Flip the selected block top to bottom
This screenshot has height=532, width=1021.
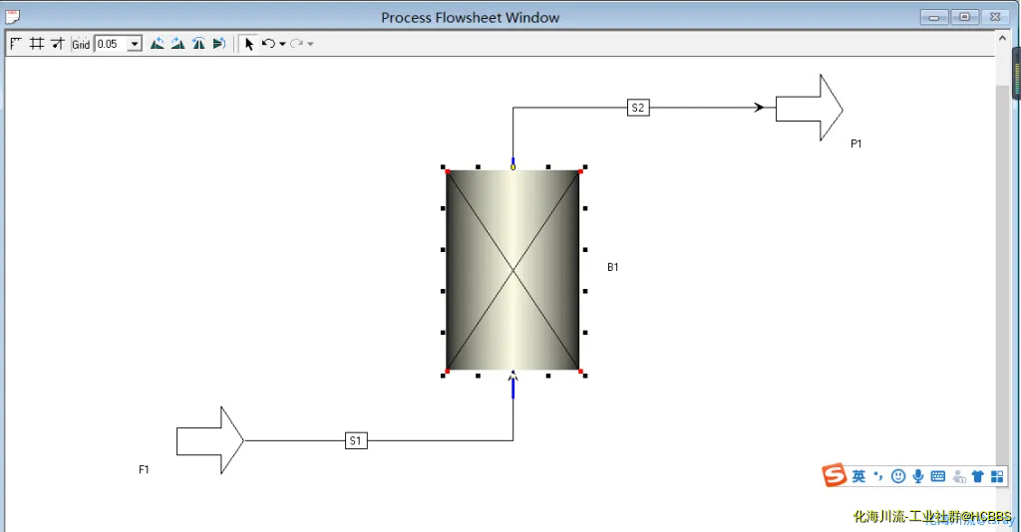pos(219,44)
